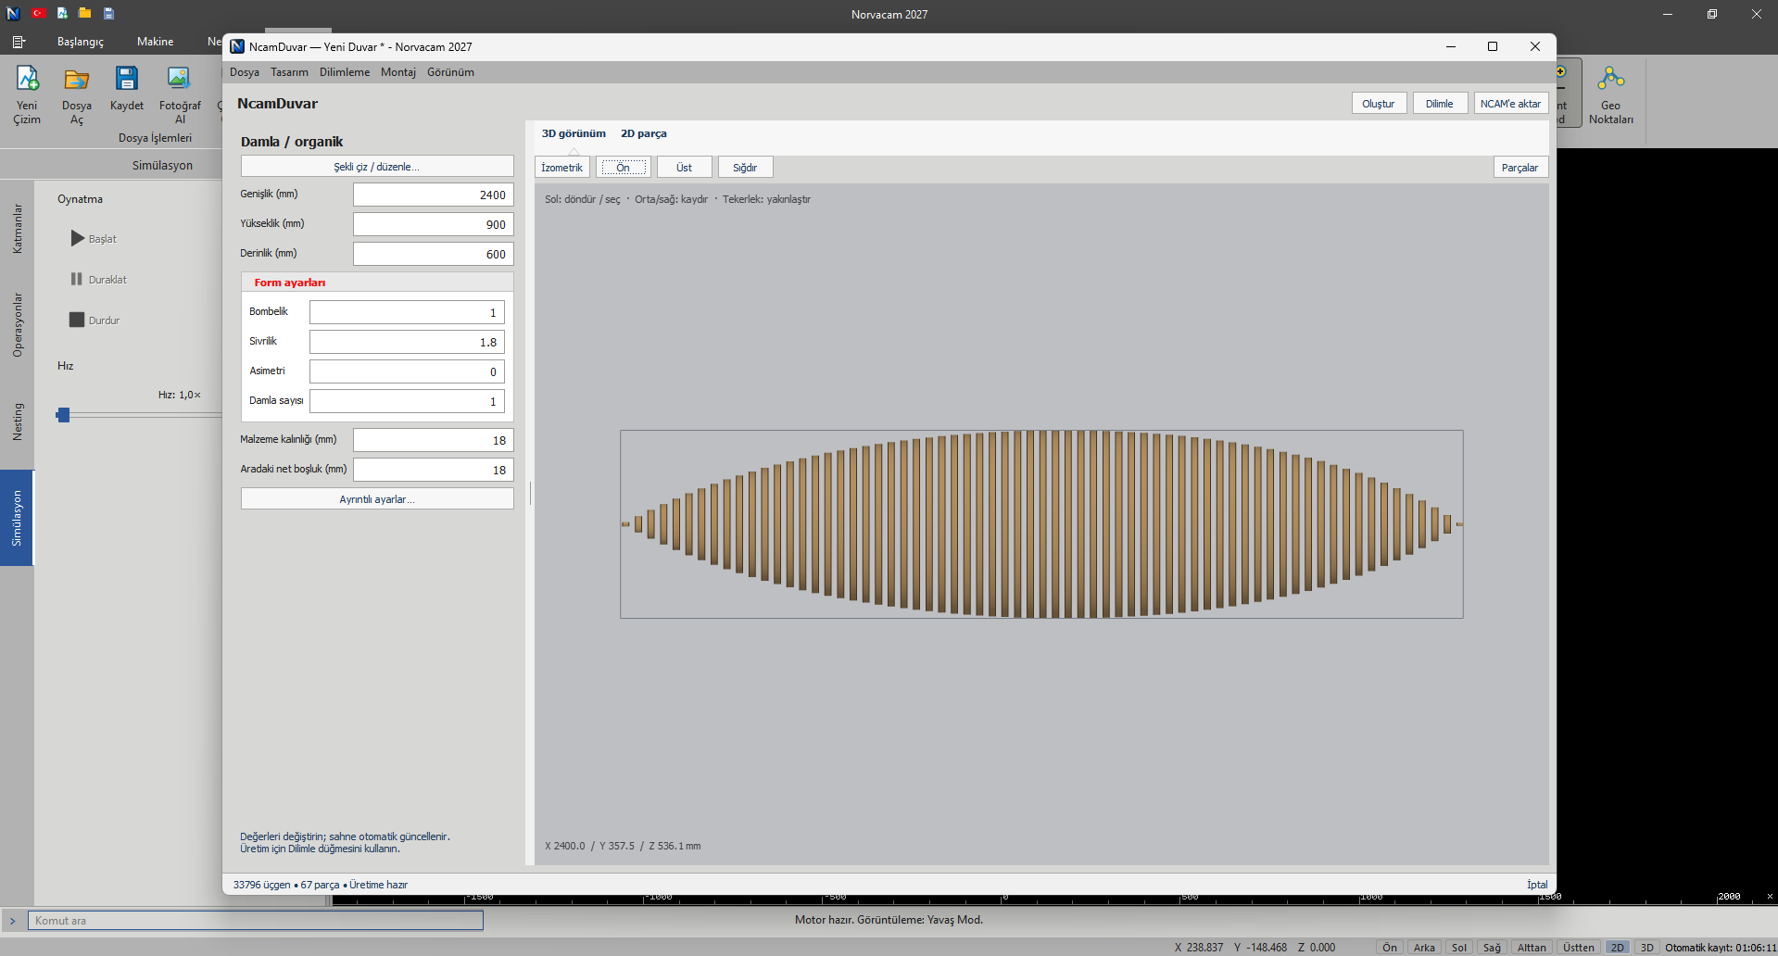Click the Norvacam logo icon in main title bar
This screenshot has width=1778, height=956.
click(13, 13)
